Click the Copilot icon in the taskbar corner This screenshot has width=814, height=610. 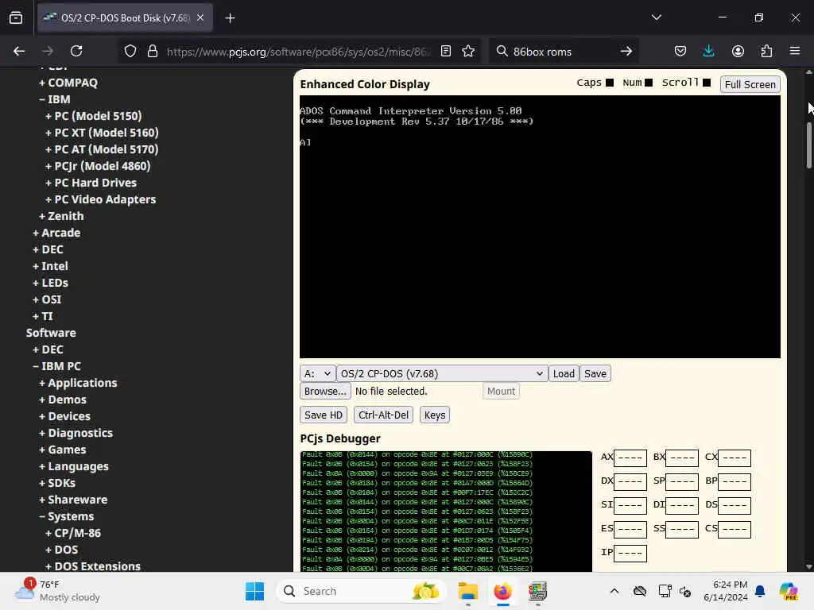coord(789,591)
